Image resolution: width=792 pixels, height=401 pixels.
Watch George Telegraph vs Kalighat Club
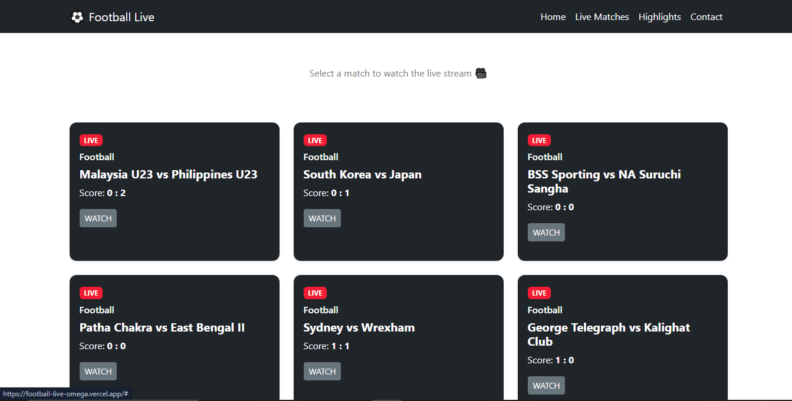coord(546,386)
